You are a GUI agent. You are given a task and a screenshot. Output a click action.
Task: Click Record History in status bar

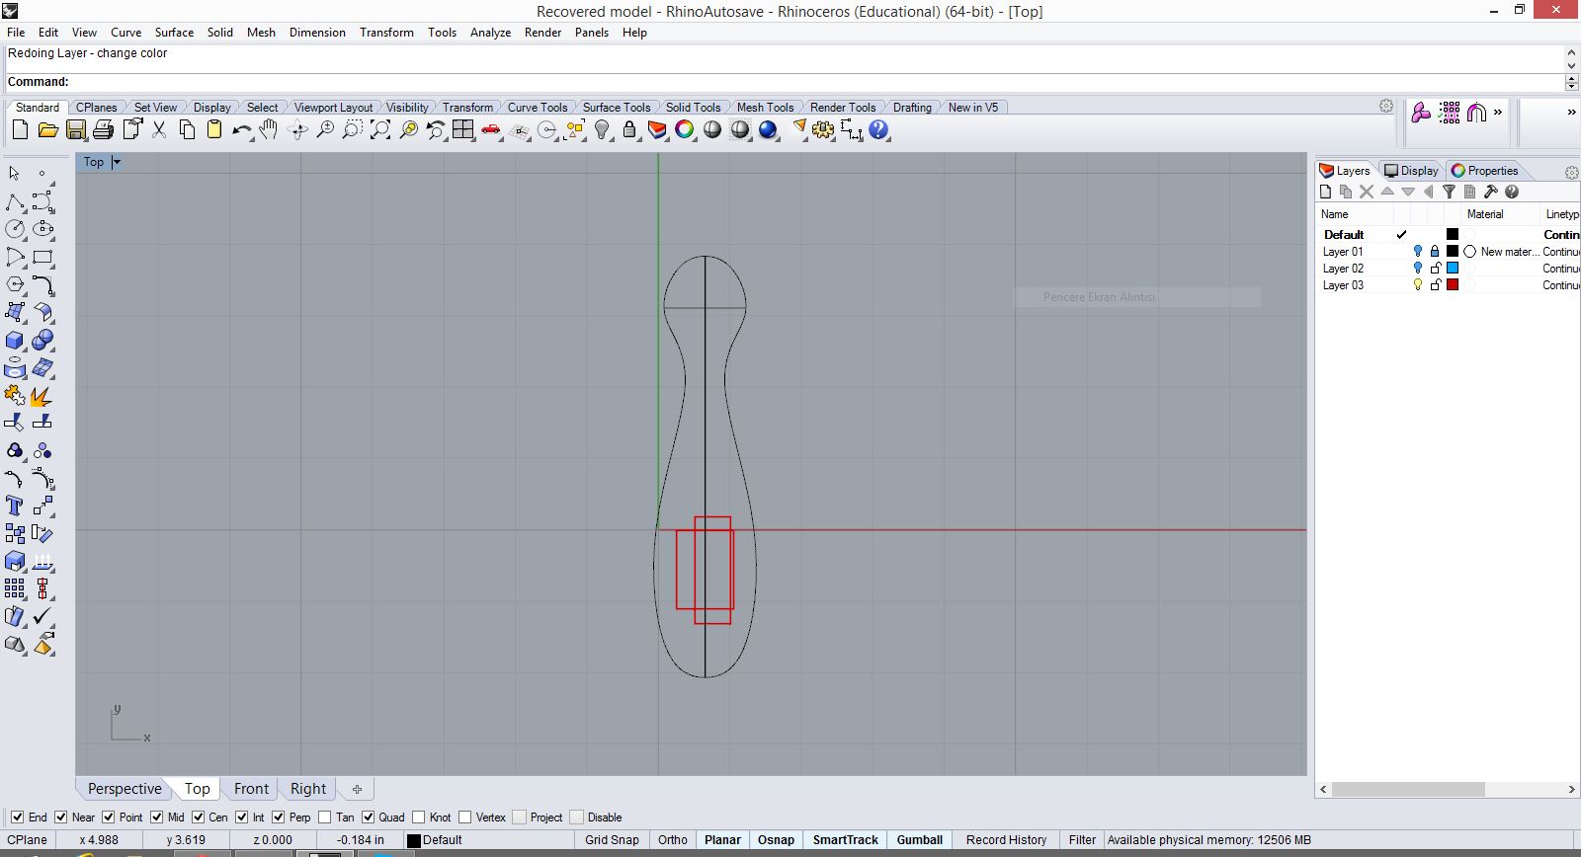[x=1006, y=840]
